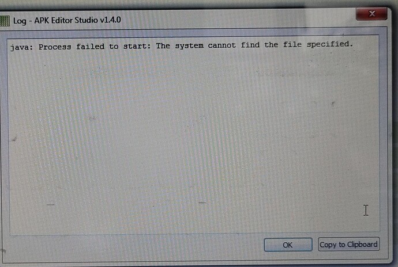Place cursor on the word java: in log
The height and width of the screenshot is (267, 398).
tap(21, 47)
